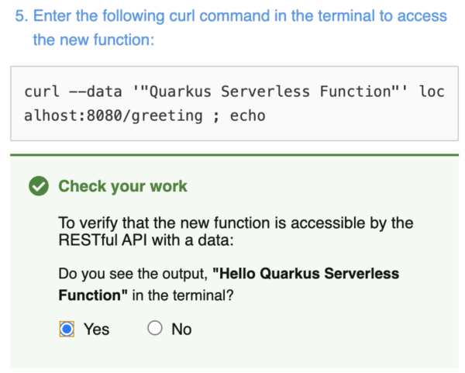Click the green checkmark circle icon
The width and height of the screenshot is (465, 373).
[x=36, y=186]
